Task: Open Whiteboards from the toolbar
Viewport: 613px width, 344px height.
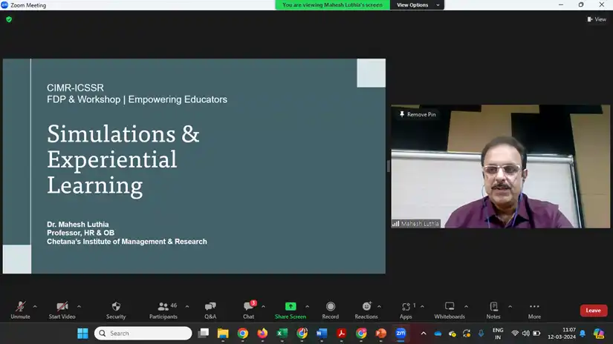Action: coord(449,307)
